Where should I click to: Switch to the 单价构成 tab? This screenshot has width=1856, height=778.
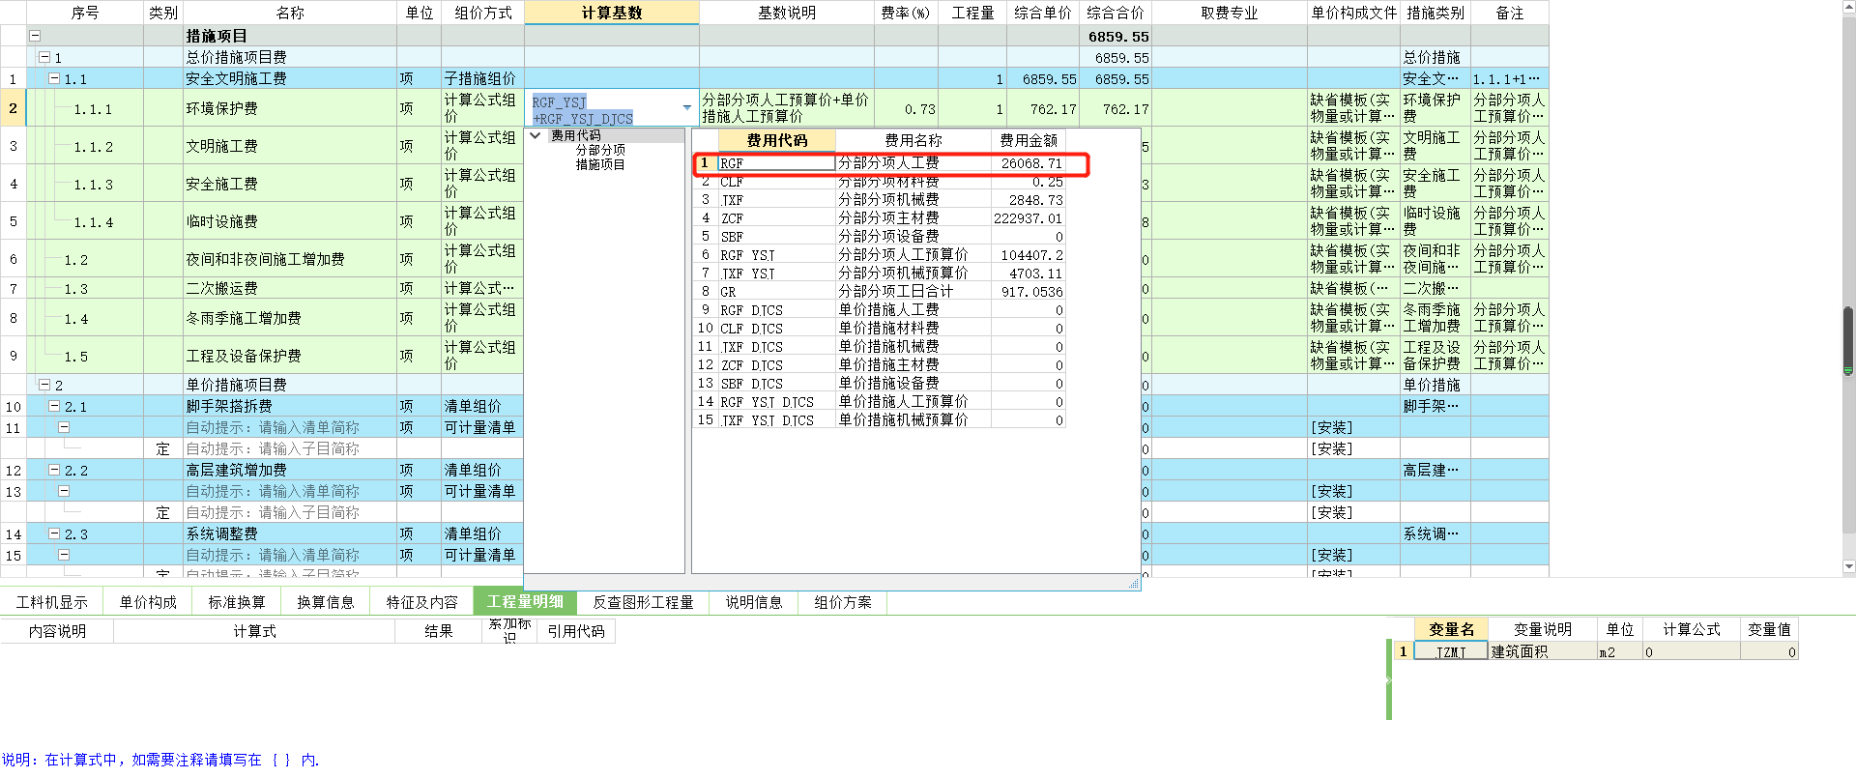(x=148, y=602)
